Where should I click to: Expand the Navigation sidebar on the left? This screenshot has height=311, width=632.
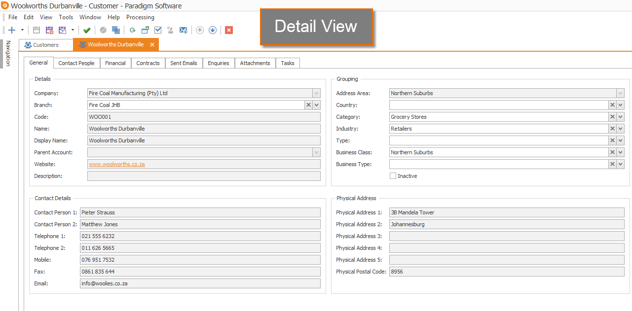click(7, 53)
